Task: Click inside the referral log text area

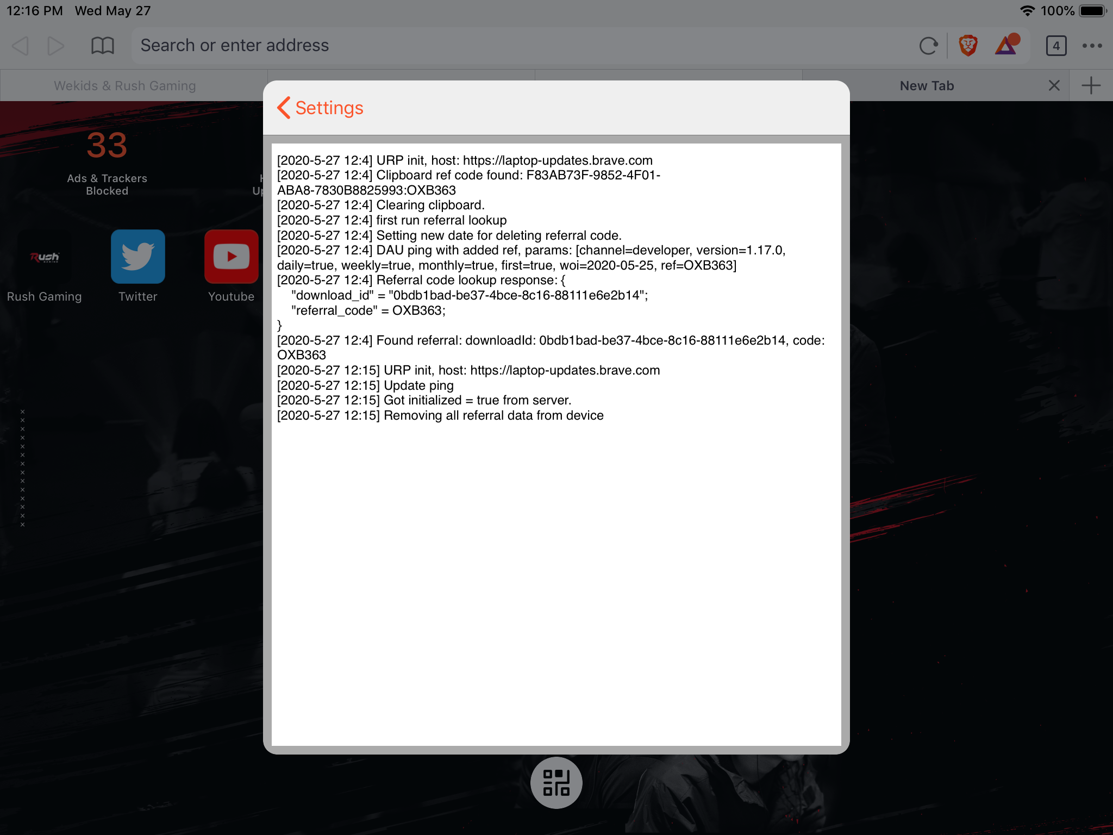Action: 556,544
